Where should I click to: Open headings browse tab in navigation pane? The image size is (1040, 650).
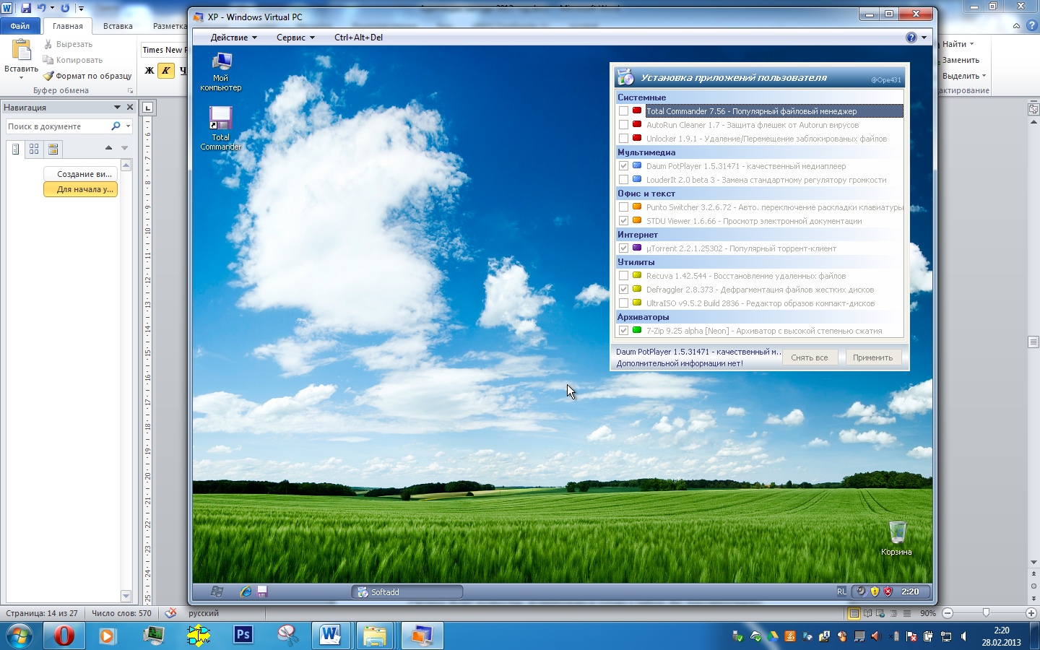tap(16, 149)
